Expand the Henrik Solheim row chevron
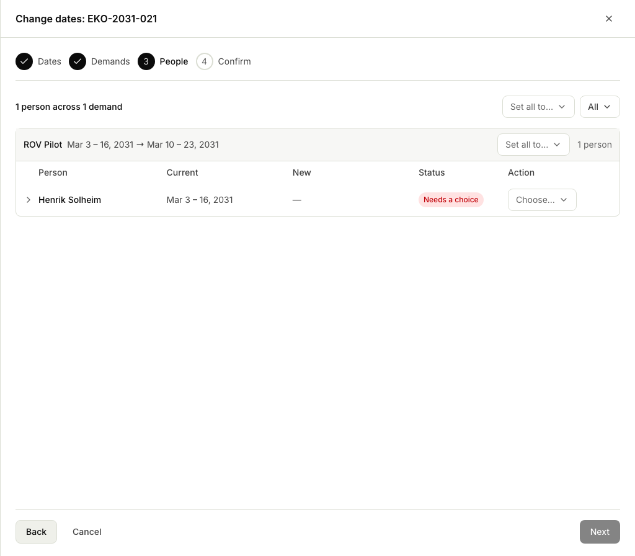Image resolution: width=635 pixels, height=556 pixels. (29, 200)
